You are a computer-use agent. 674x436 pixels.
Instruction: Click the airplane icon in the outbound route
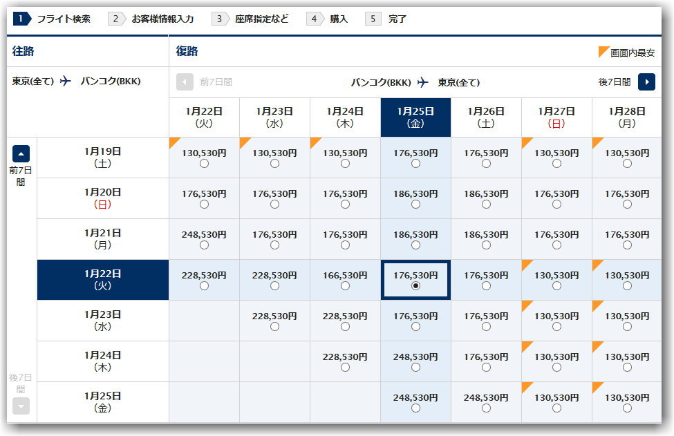pos(66,81)
